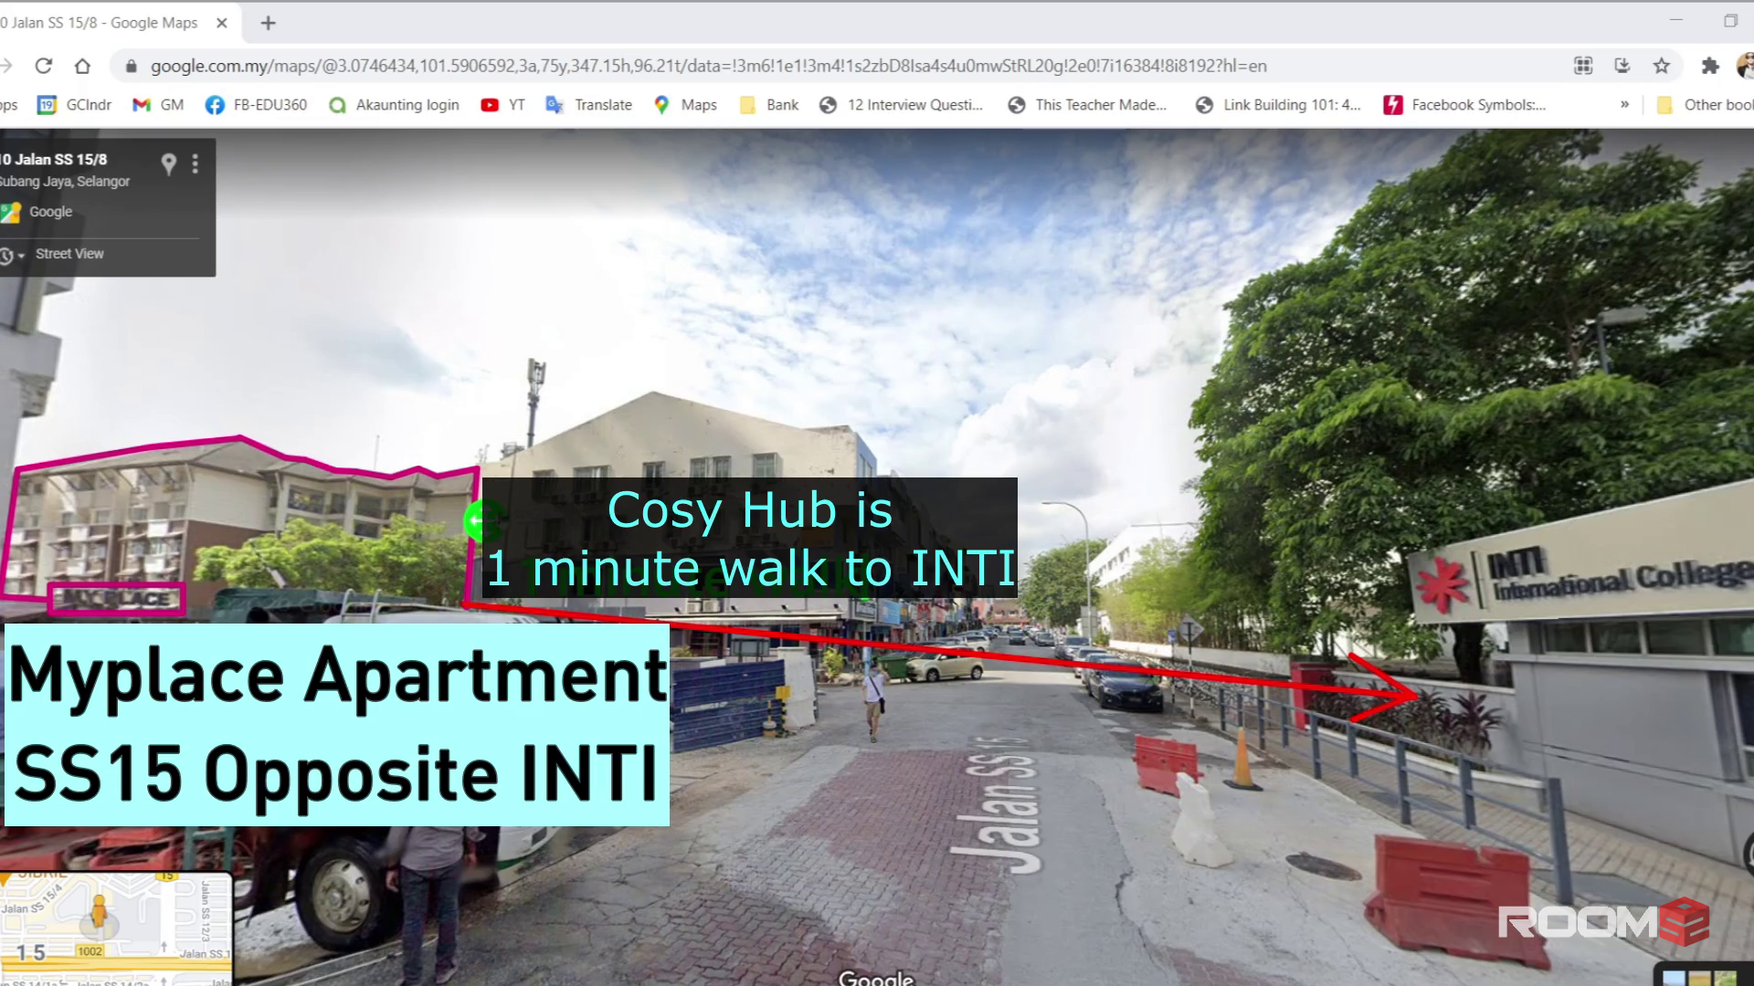The image size is (1754, 986).
Task: Open the YT YouTube bookmark
Action: [502, 105]
